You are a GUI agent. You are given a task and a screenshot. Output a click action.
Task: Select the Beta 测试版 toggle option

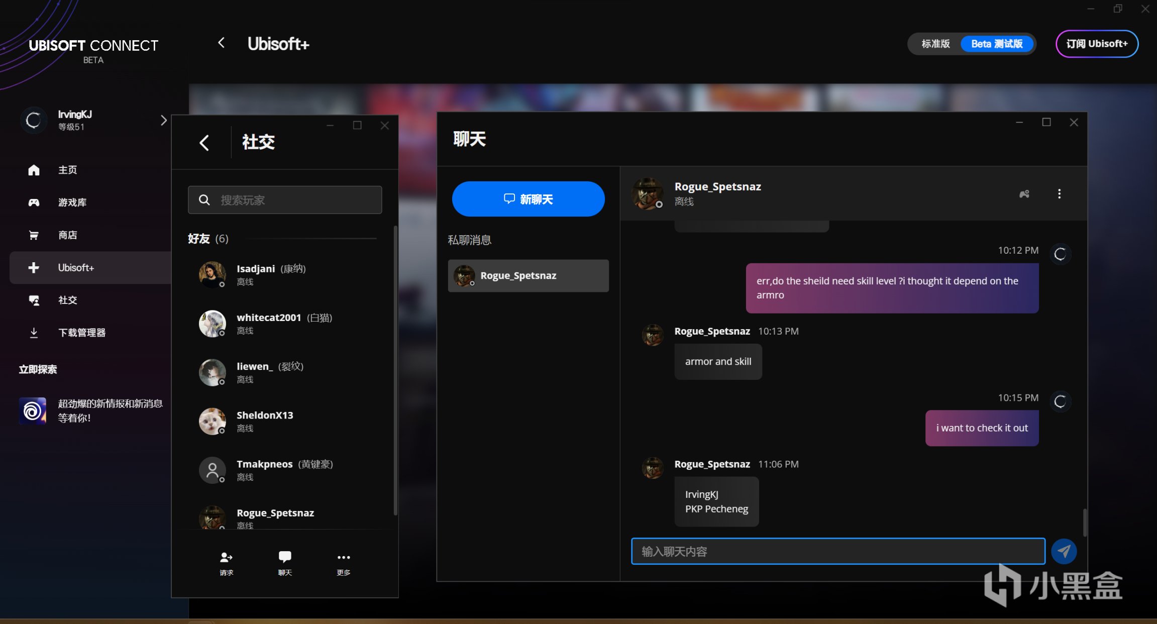(x=997, y=44)
